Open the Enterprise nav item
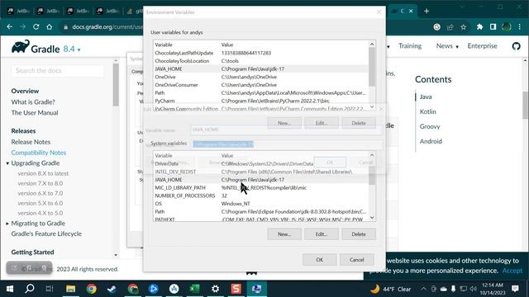Image resolution: width=529 pixels, height=297 pixels. 482,46
